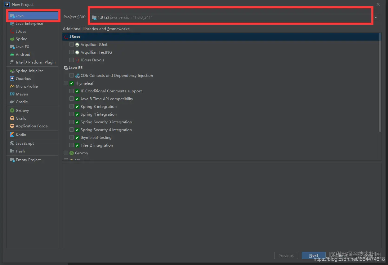Click the Arquillian TestNG framework icon
Image resolution: width=388 pixels, height=265 pixels.
[77, 52]
